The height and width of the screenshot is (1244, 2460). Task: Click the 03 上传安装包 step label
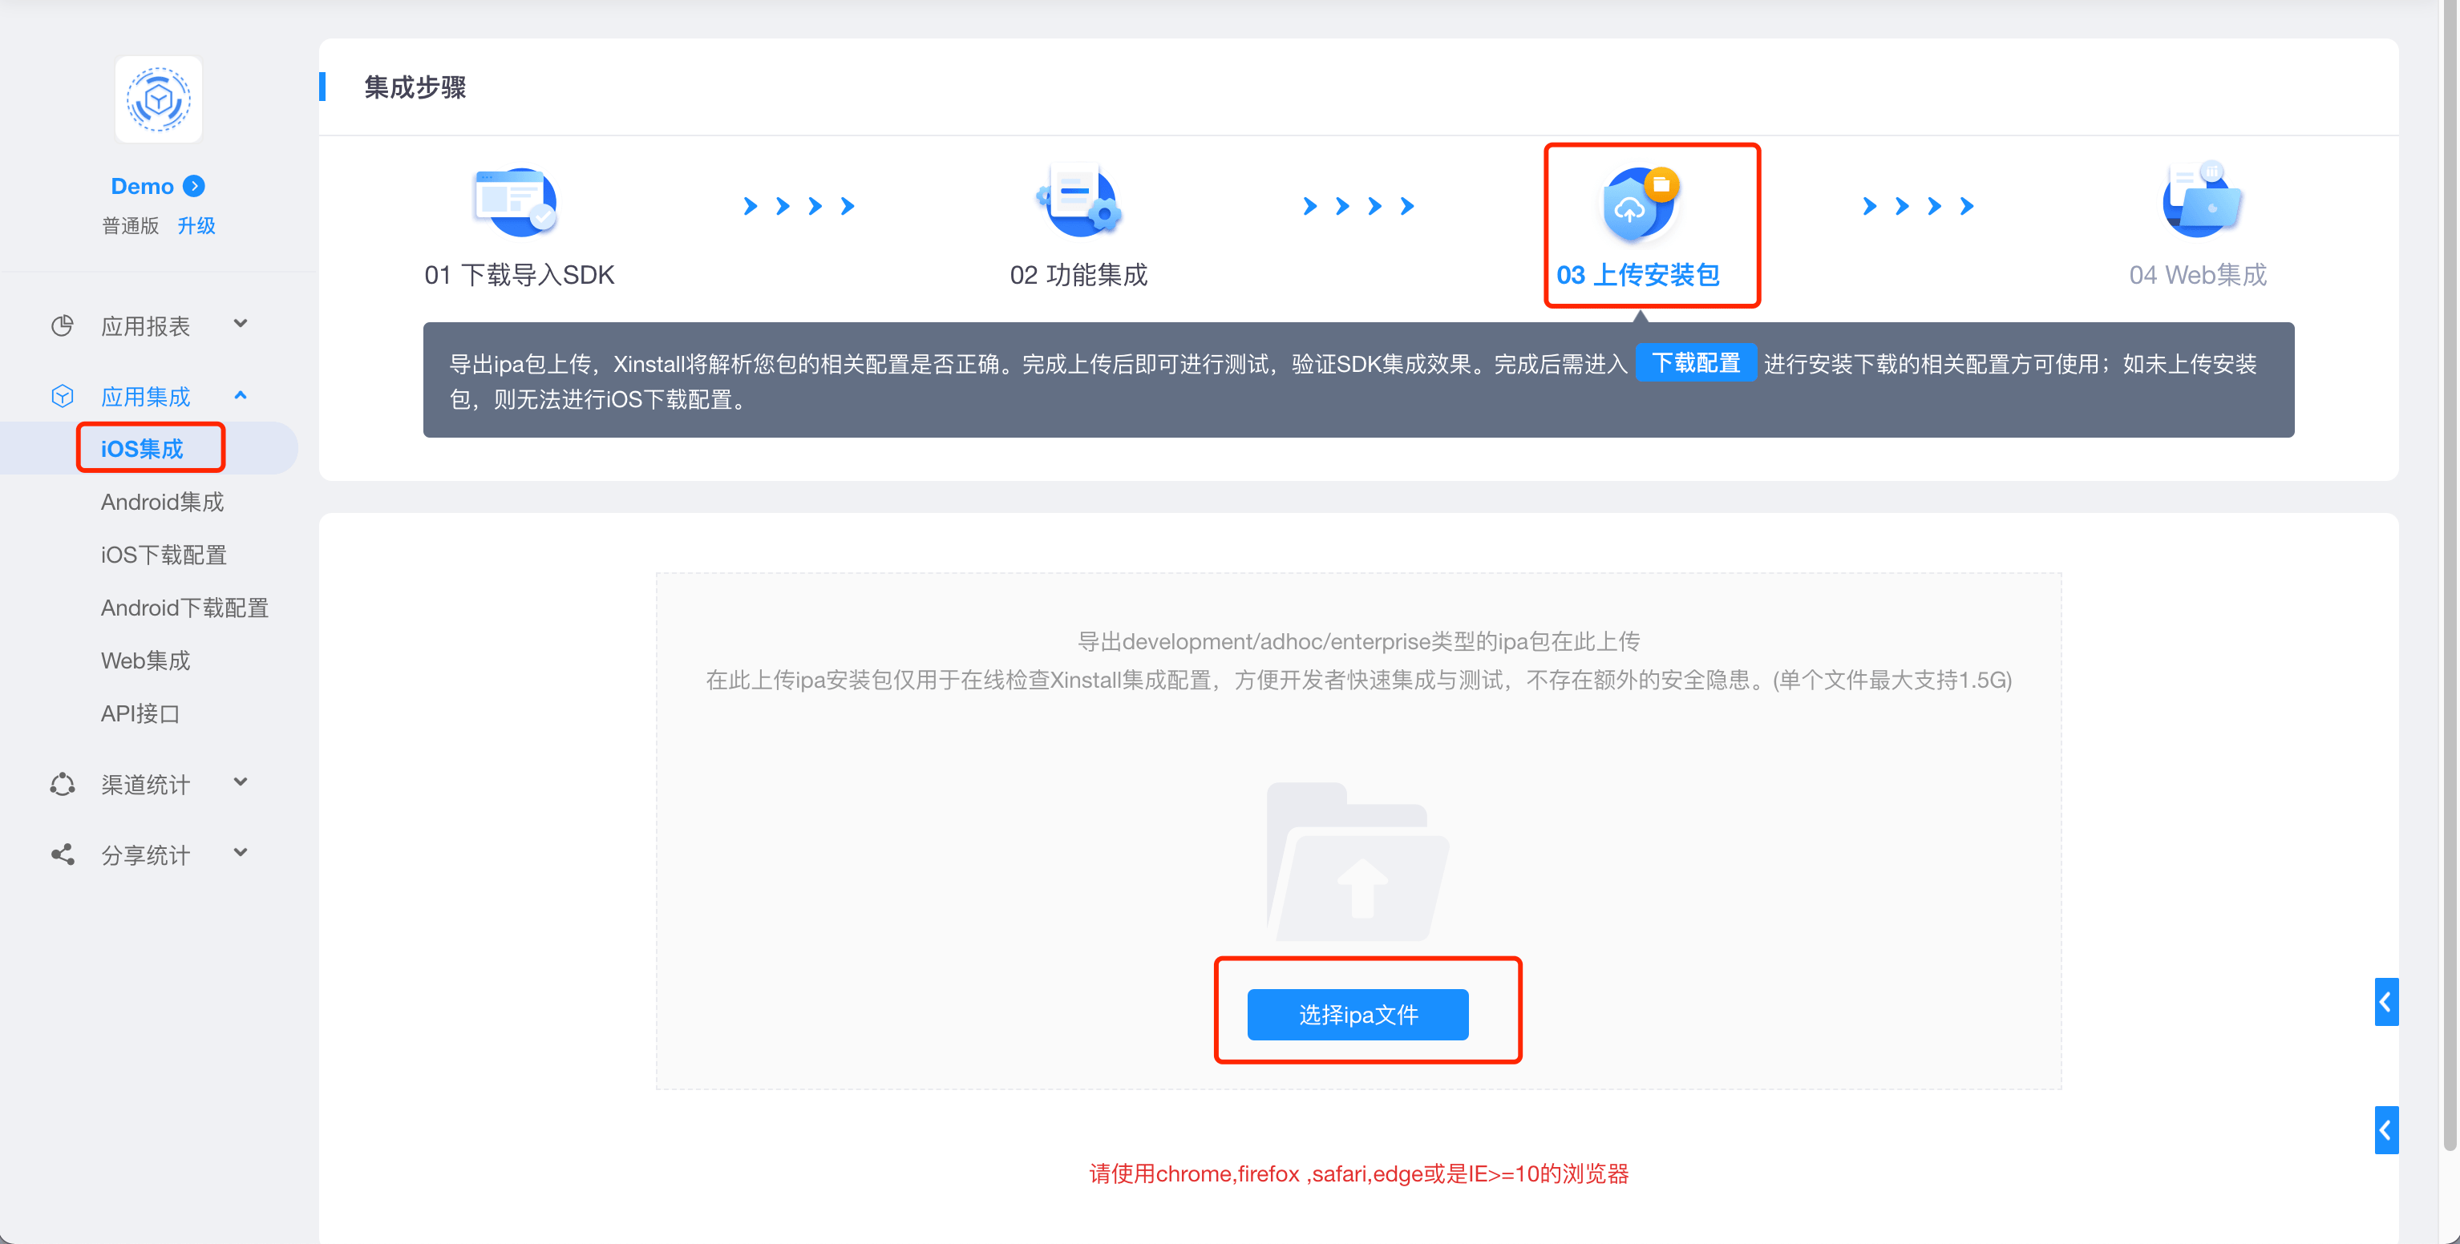tap(1638, 275)
